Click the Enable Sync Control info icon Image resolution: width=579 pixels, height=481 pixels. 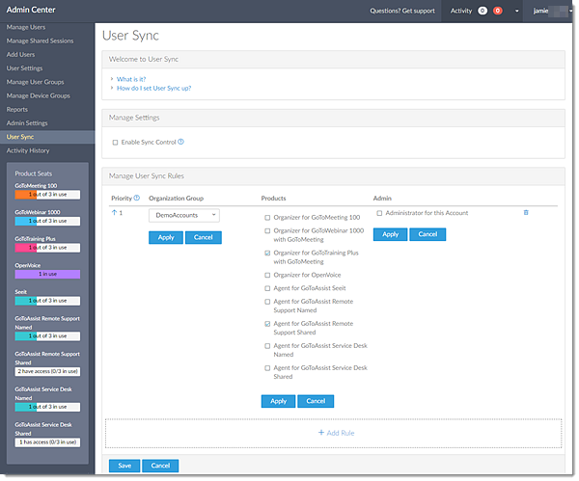181,142
